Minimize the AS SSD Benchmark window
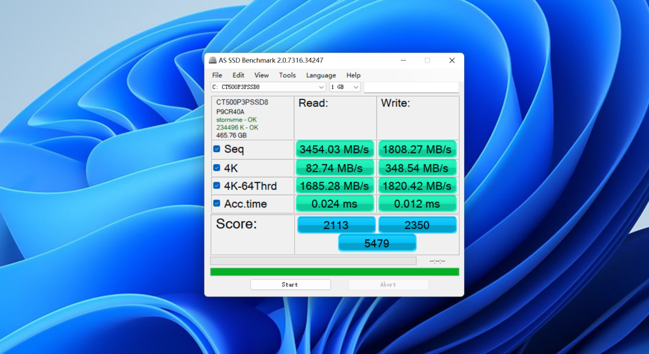The height and width of the screenshot is (354, 649). (x=404, y=60)
